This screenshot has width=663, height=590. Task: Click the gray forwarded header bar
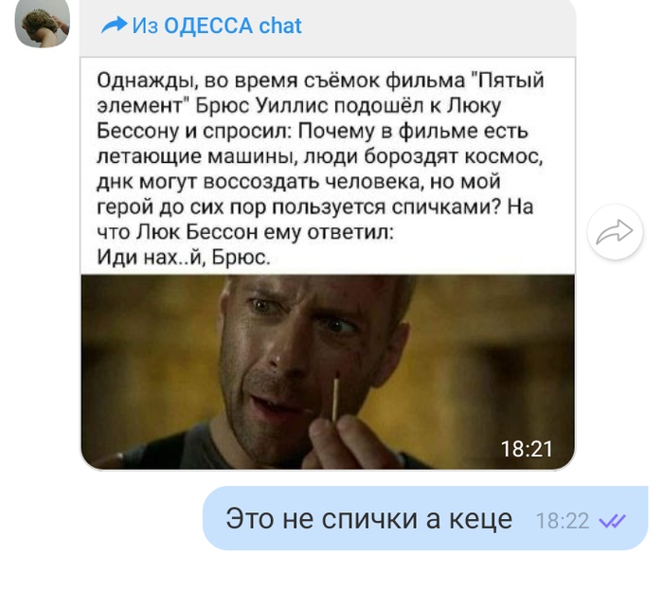point(328,27)
